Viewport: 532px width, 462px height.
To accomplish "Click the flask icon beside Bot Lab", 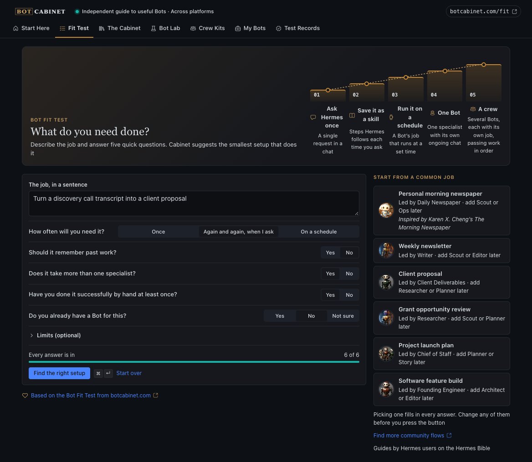I will (153, 29).
